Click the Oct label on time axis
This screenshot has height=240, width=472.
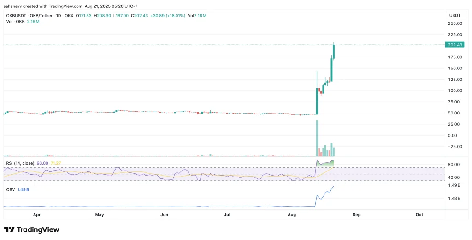419,215
